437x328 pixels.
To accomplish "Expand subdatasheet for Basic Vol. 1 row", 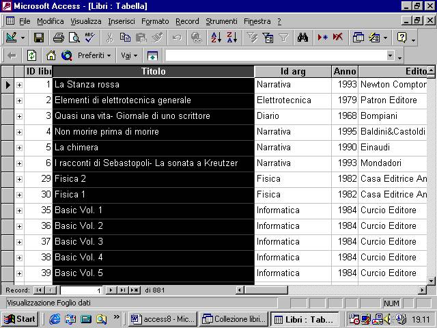I will [x=19, y=210].
